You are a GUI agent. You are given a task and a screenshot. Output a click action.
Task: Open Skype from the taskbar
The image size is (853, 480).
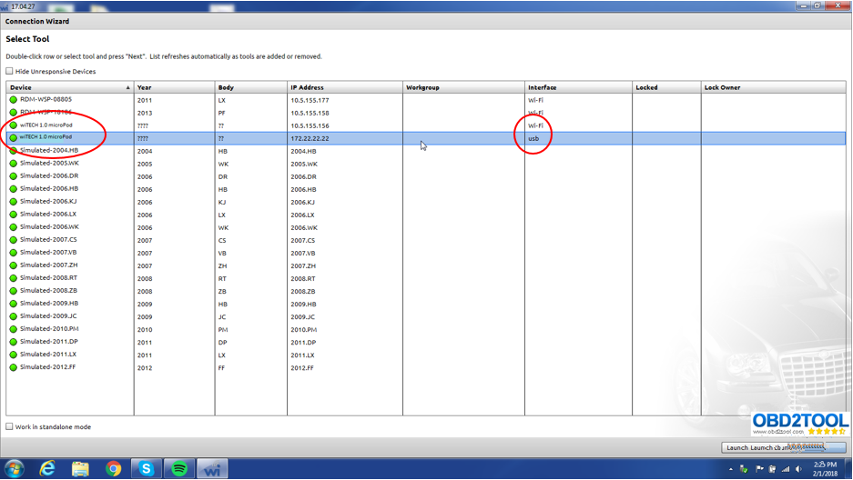coord(146,468)
